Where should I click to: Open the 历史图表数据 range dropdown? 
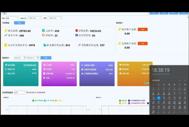pos(20,92)
